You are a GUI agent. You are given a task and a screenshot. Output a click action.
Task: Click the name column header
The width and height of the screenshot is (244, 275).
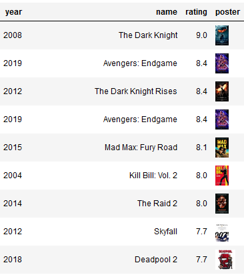(167, 12)
